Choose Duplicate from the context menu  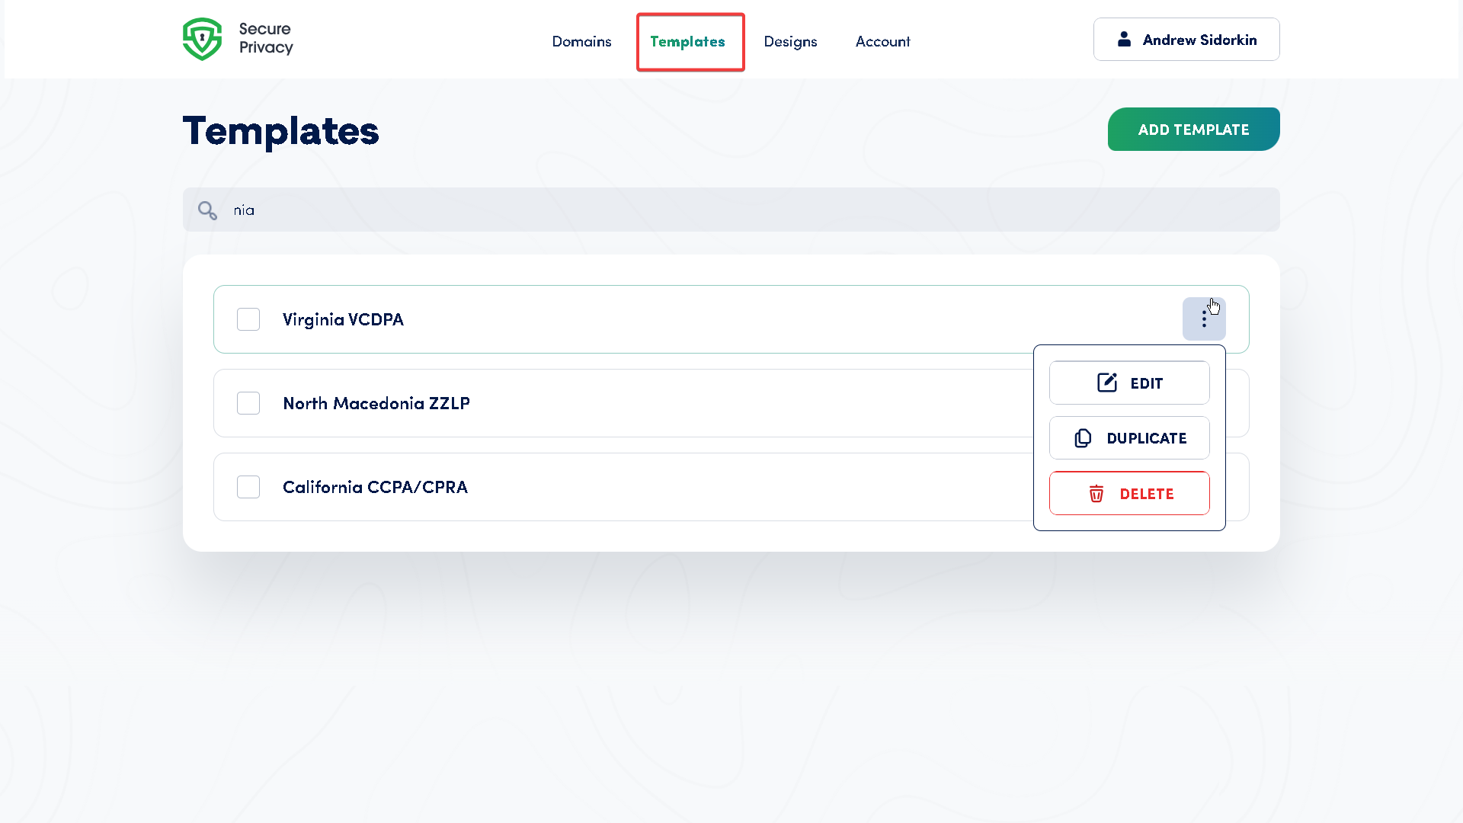(x=1129, y=438)
